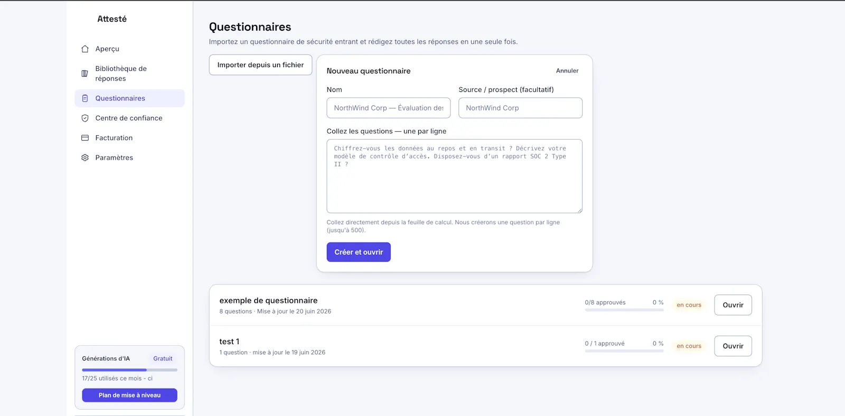Click the Paramètres gear icon

click(85, 158)
